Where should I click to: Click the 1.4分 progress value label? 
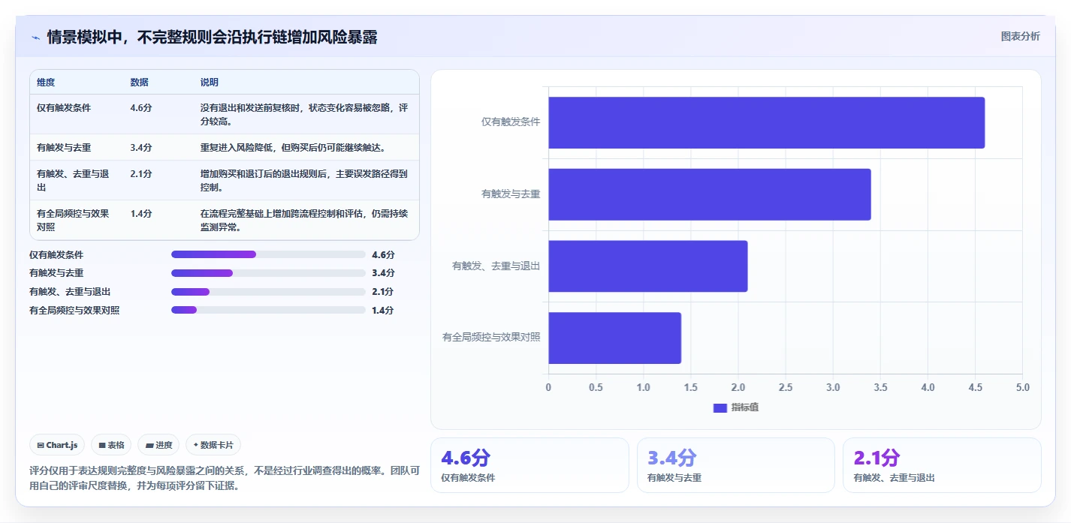click(x=383, y=310)
